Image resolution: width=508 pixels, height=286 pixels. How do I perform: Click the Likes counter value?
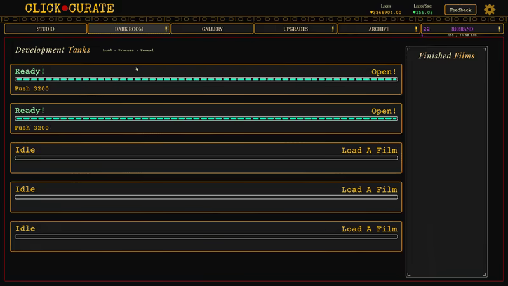pos(385,13)
